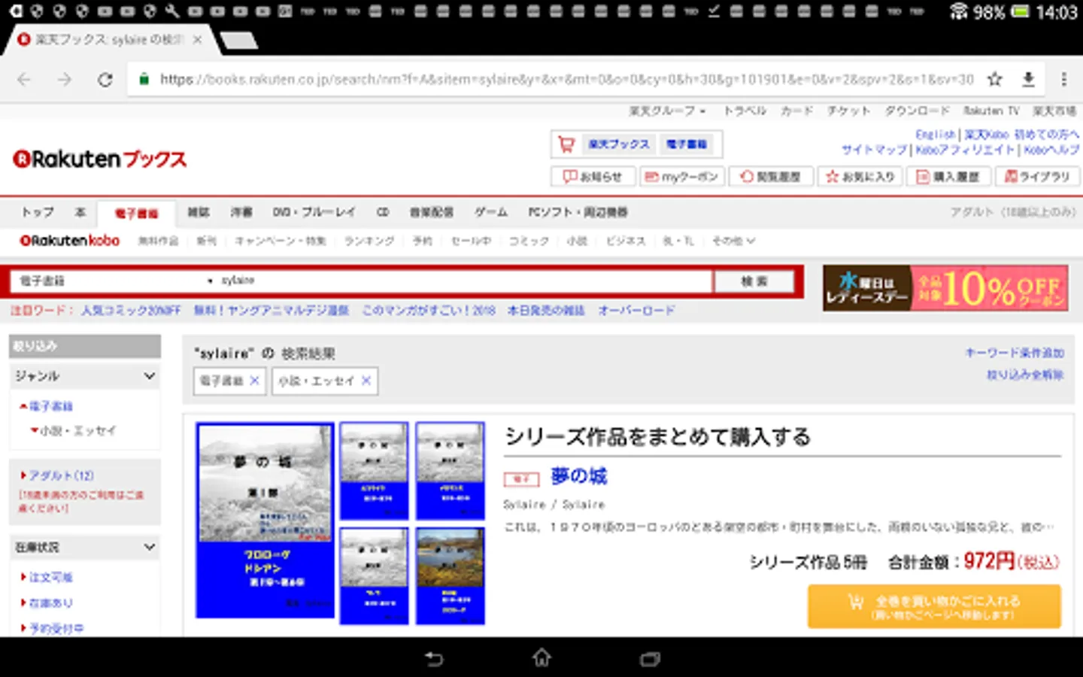Screen dimensions: 1083x677
Task: Open the 10% OFF coupon banner
Action: coord(945,288)
